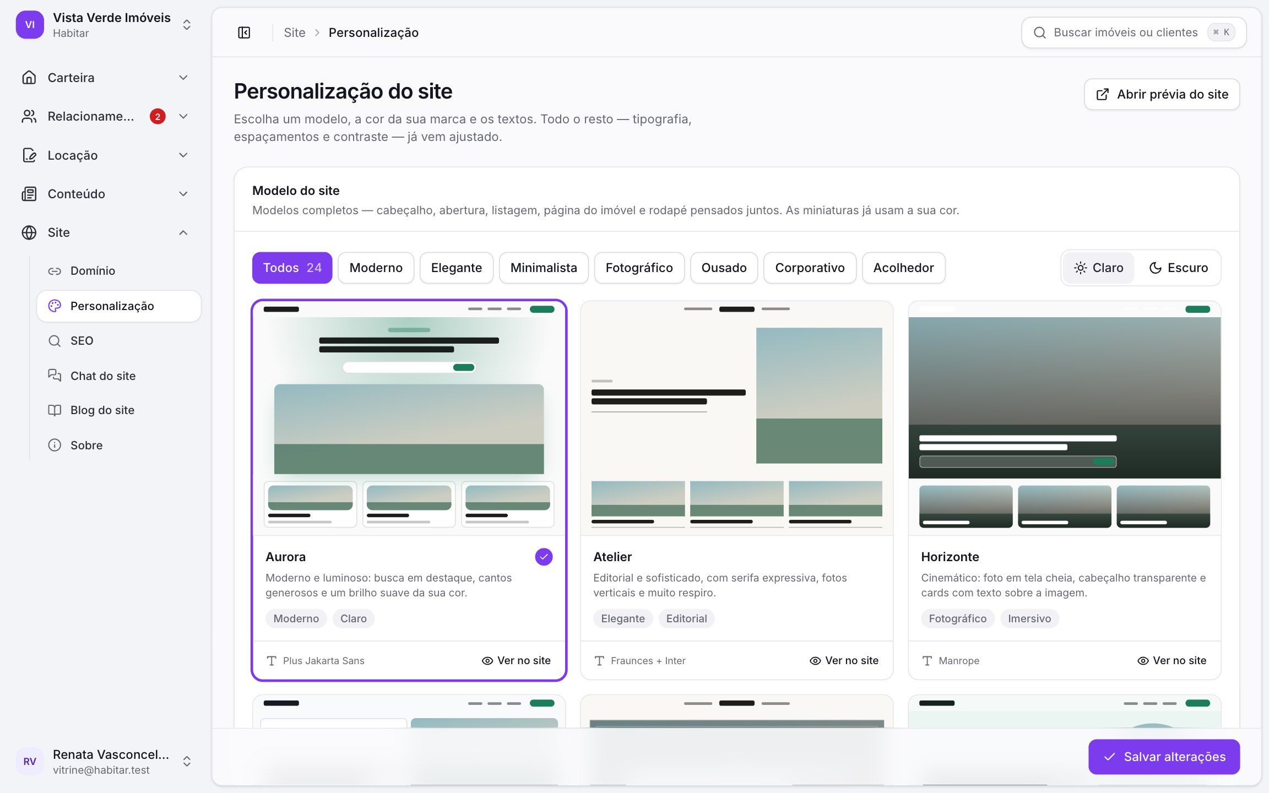Open SEO page in sidebar
The image size is (1269, 793).
tap(119, 341)
